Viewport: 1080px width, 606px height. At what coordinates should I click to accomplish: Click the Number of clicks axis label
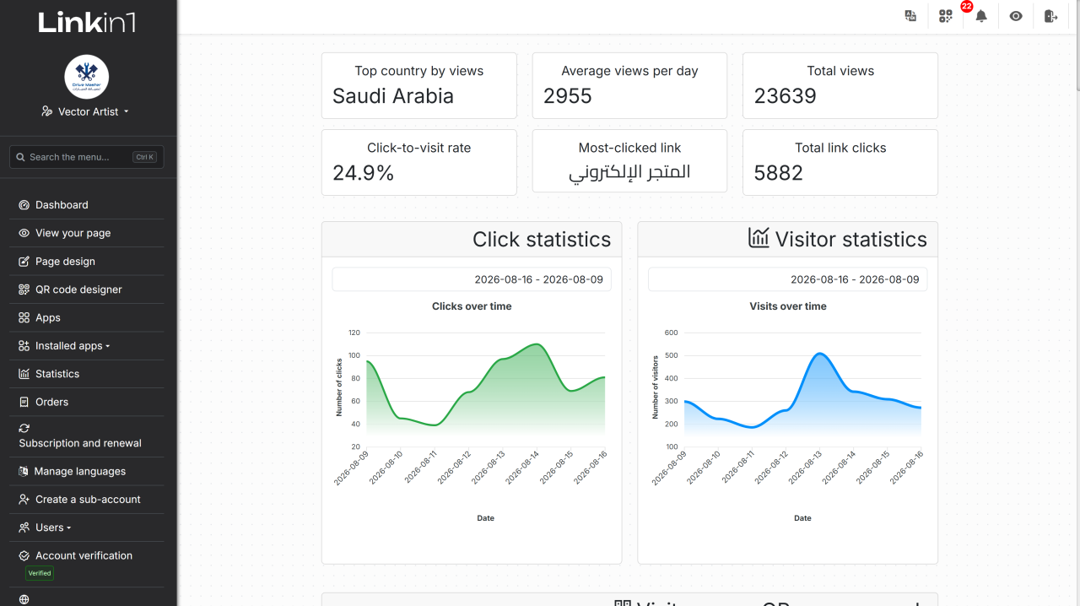tap(339, 387)
